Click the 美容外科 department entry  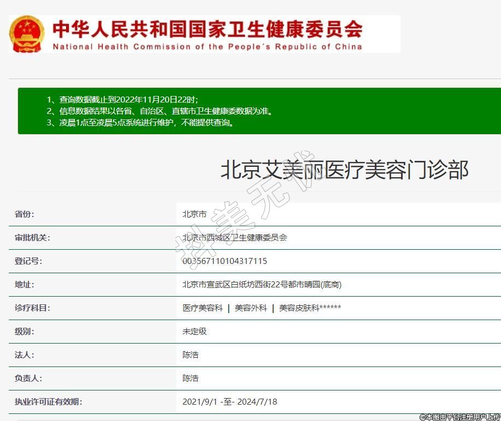[x=251, y=308]
